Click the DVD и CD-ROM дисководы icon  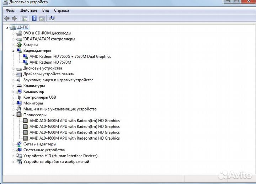[x=19, y=33]
